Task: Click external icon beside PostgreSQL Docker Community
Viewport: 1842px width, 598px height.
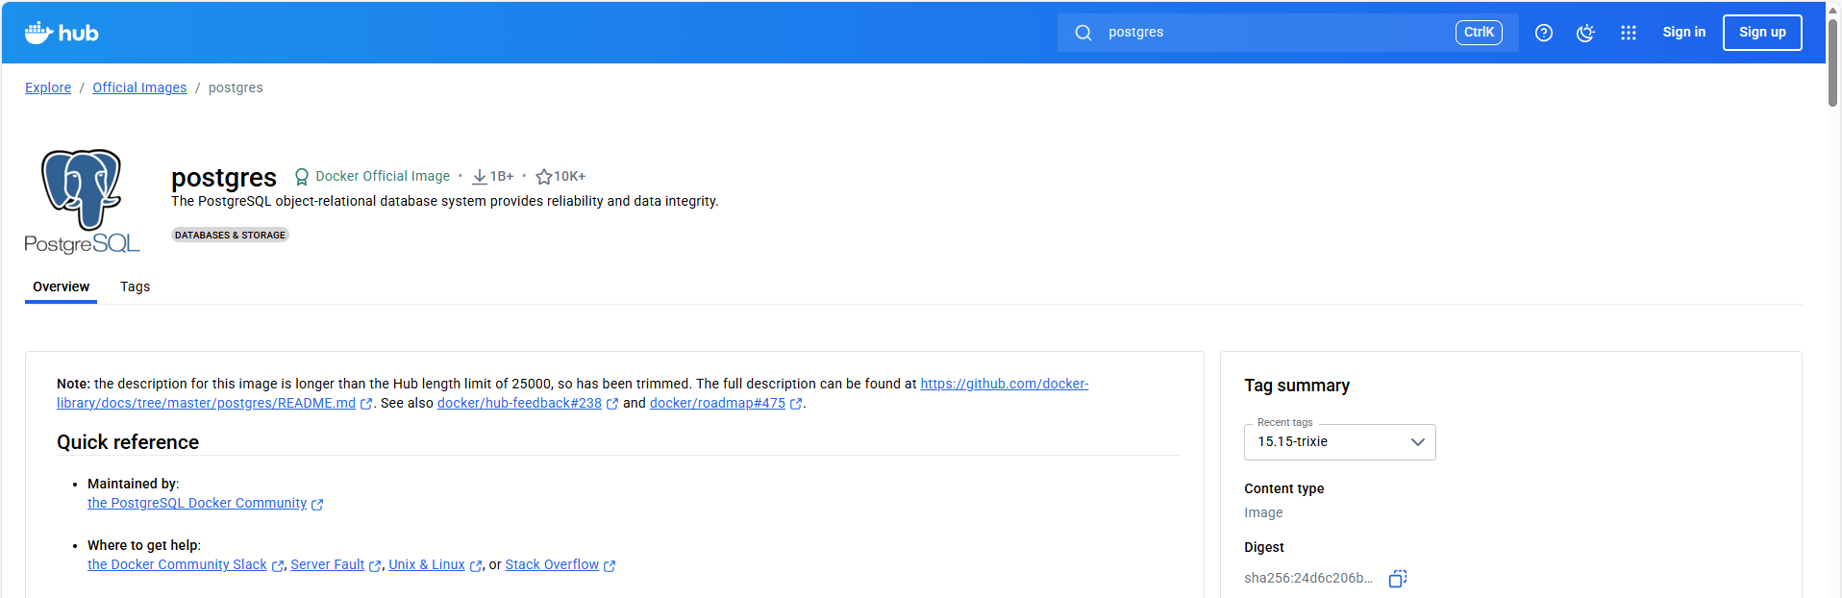Action: point(317,504)
